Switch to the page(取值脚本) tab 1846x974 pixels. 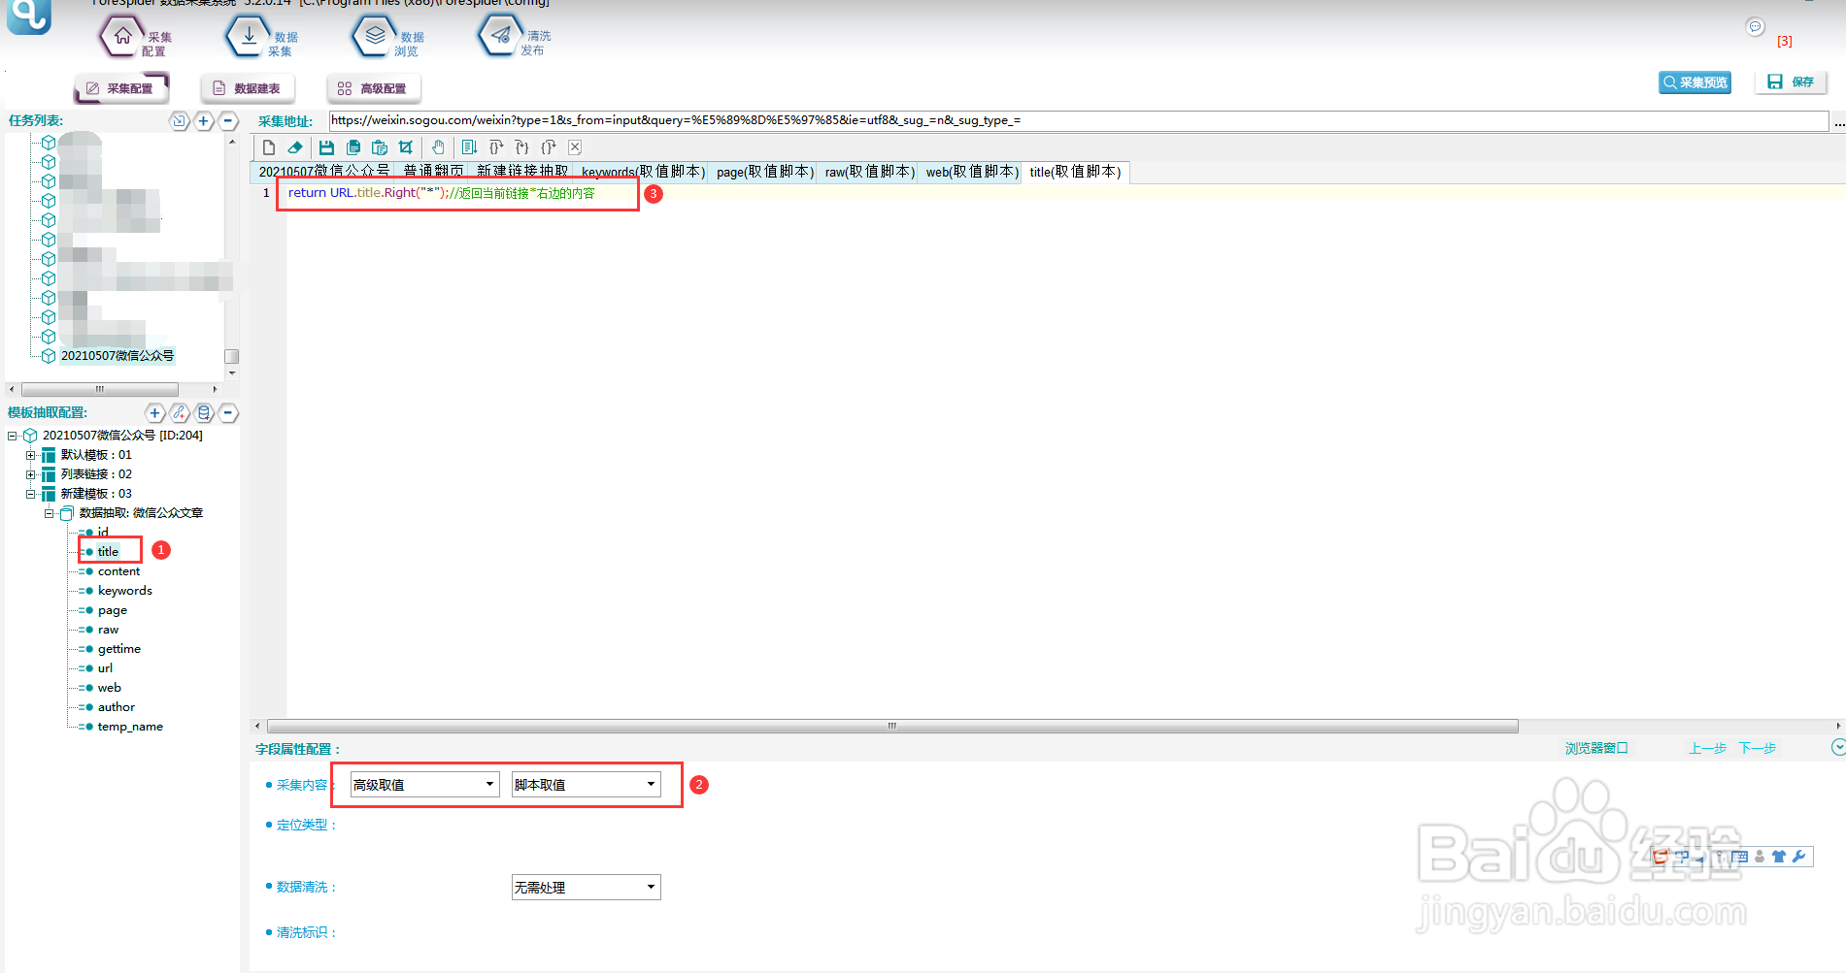tap(763, 172)
